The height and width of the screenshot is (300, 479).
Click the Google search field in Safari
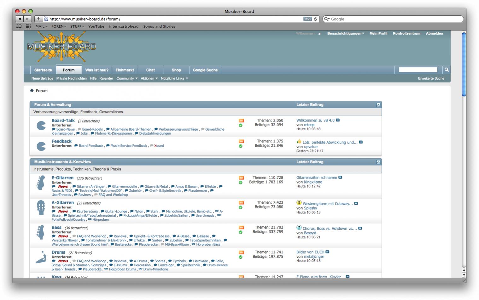[393, 19]
